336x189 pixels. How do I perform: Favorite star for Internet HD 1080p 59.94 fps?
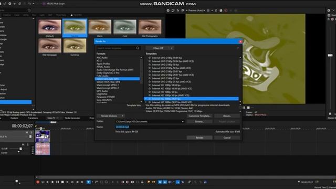[150, 85]
